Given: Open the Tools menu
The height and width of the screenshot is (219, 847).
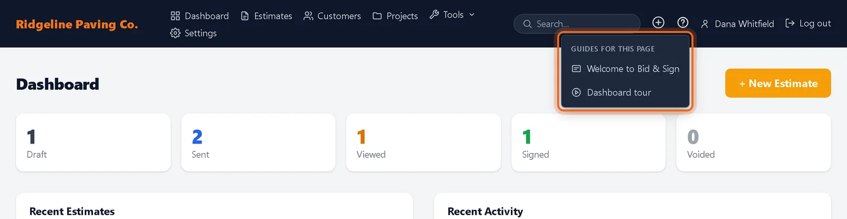Looking at the screenshot, I should click(452, 15).
